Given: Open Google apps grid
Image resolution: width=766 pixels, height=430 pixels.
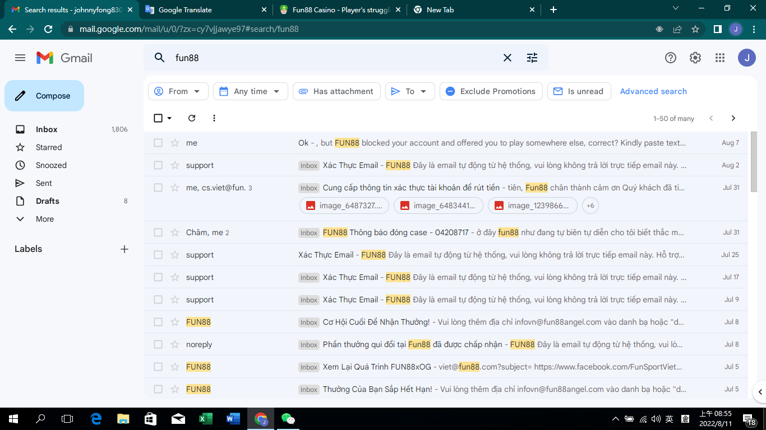Looking at the screenshot, I should pos(720,58).
